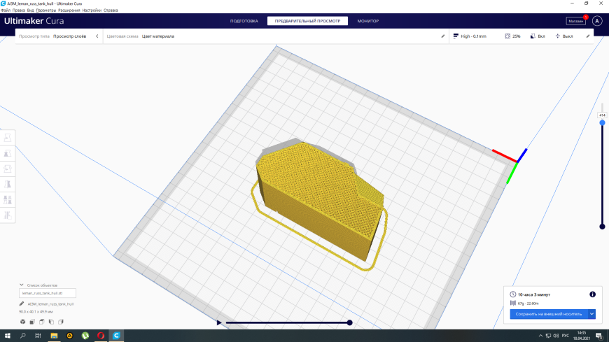Image resolution: width=609 pixels, height=342 pixels.
Task: Open the Параметры menu
Action: pyautogui.click(x=45, y=10)
